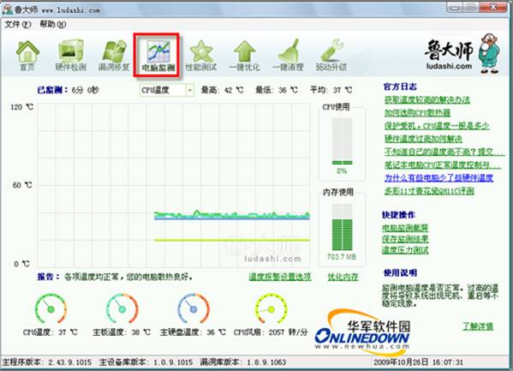Click the 优化内存 link
Image resolution: width=513 pixels, height=371 pixels.
pyautogui.click(x=343, y=277)
